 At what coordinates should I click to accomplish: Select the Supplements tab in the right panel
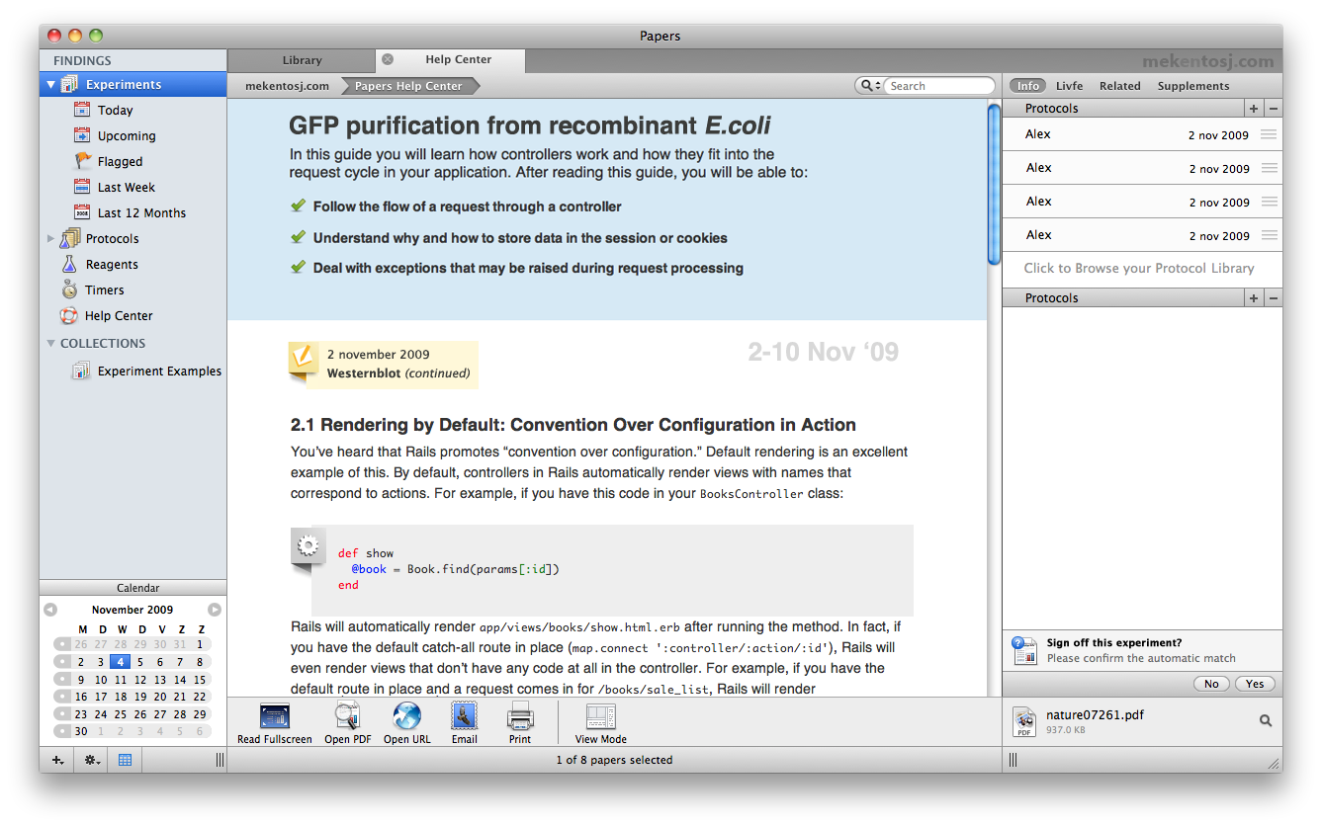[1193, 86]
